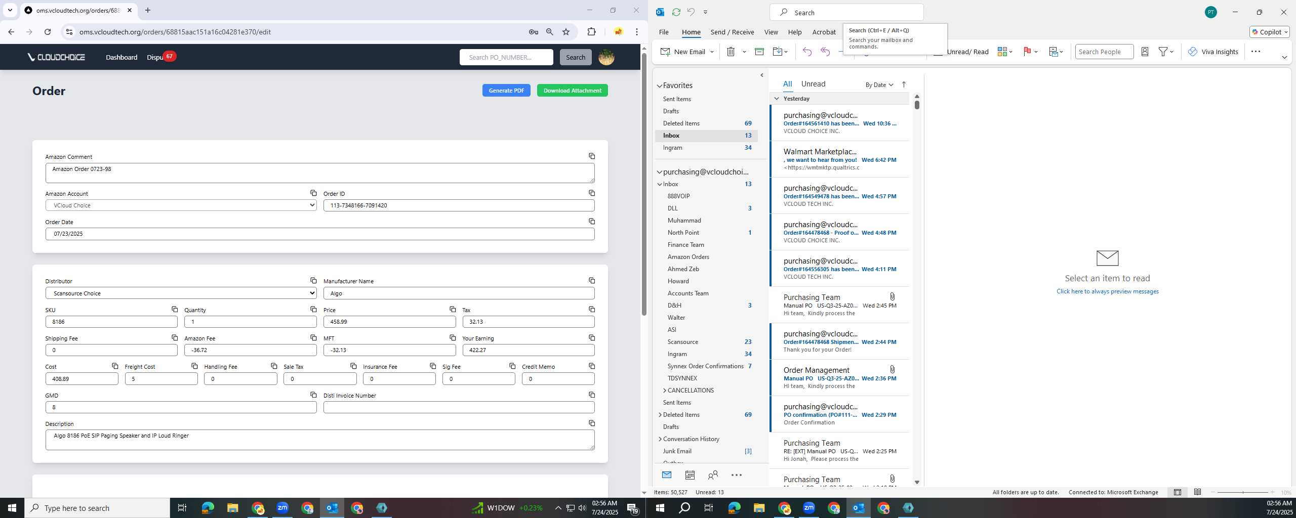The width and height of the screenshot is (1296, 518).
Task: Click Viva Insights in Outlook ribbon
Action: (1212, 52)
